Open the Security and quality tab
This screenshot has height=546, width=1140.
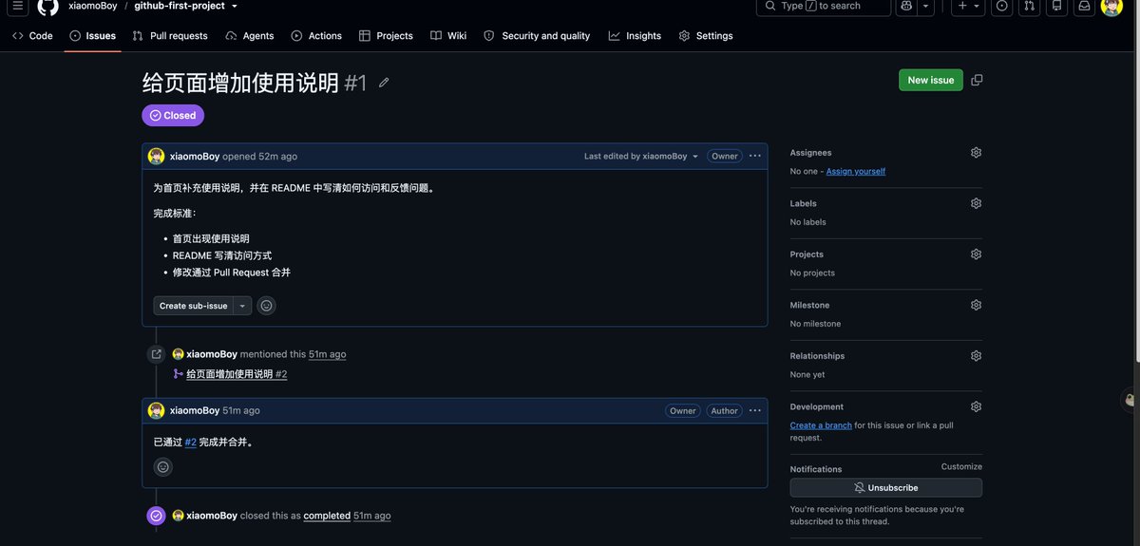coord(537,36)
